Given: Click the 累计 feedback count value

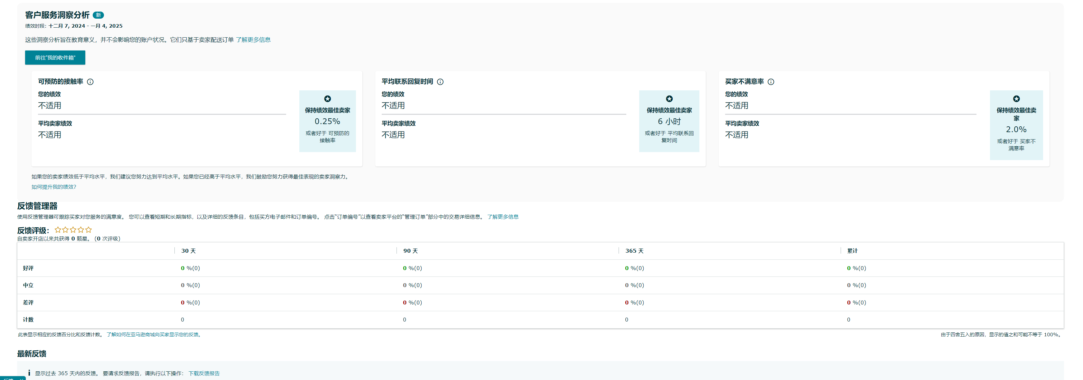Looking at the screenshot, I should point(848,320).
